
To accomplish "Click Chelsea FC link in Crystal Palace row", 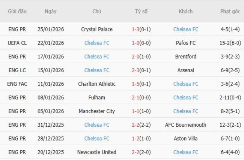I will coord(185,29).
